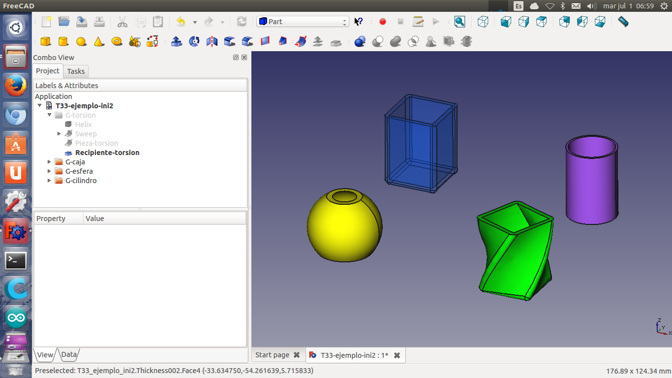This screenshot has width=672, height=378.
Task: Switch to the Start page document tab
Action: click(x=272, y=355)
